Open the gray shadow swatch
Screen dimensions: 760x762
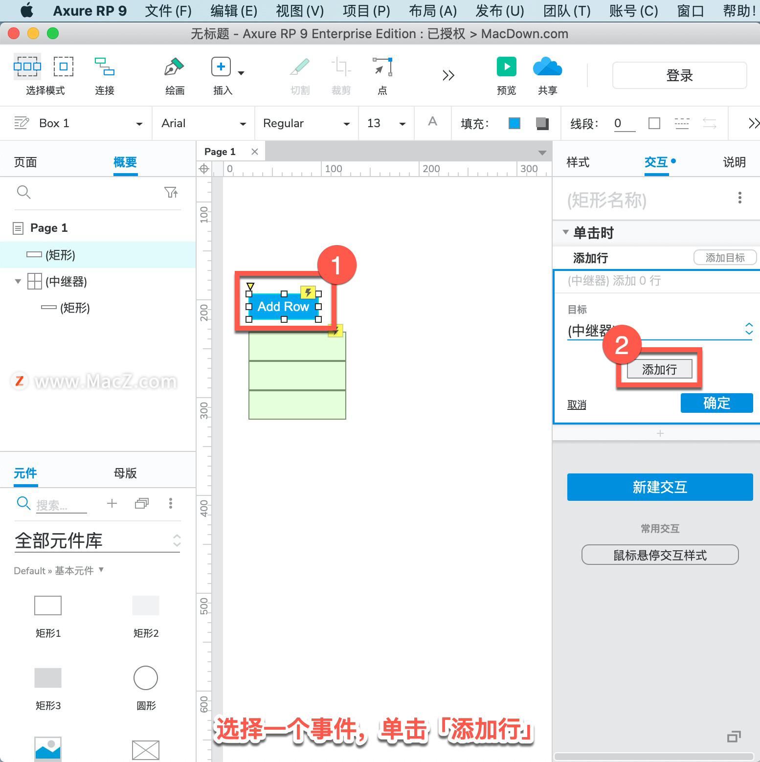coord(542,123)
